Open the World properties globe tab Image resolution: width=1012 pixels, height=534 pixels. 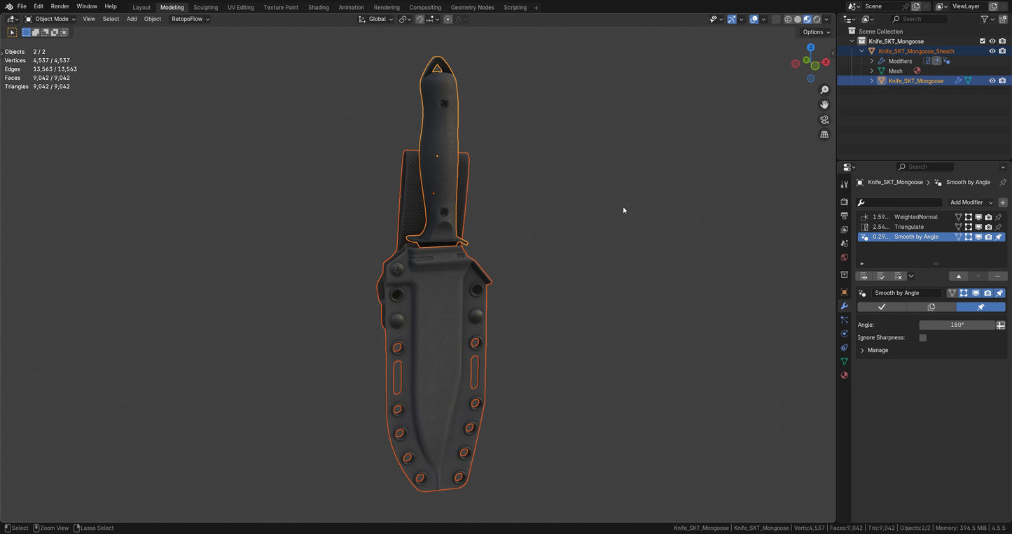tap(844, 257)
